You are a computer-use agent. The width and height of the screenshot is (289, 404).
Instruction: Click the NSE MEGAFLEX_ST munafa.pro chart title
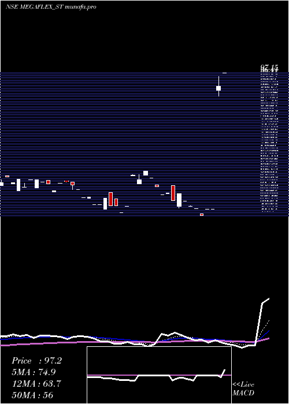coord(51,7)
